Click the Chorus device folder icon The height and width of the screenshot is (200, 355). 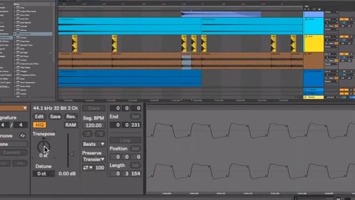[x=18, y=30]
